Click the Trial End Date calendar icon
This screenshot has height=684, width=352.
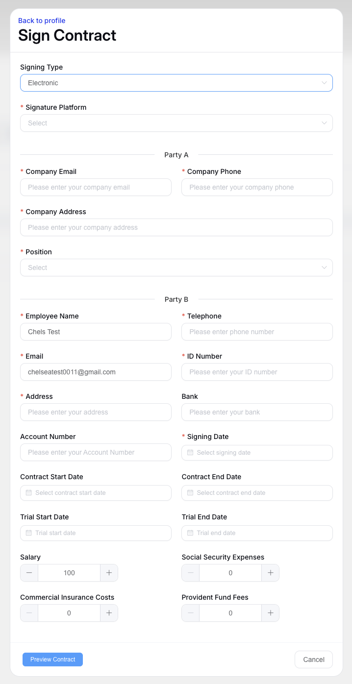pos(190,533)
